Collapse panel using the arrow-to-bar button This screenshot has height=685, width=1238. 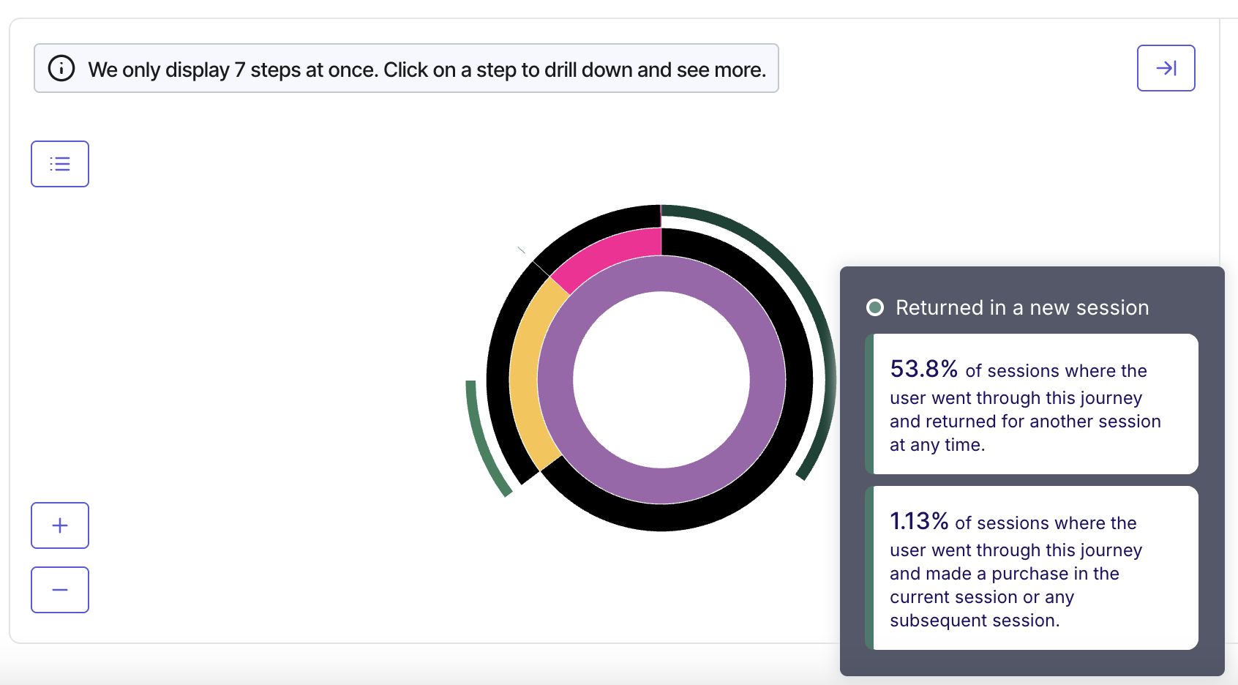click(x=1166, y=68)
